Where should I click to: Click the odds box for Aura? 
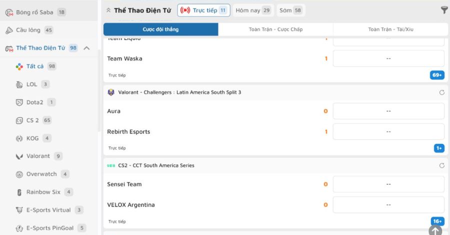[x=388, y=111]
